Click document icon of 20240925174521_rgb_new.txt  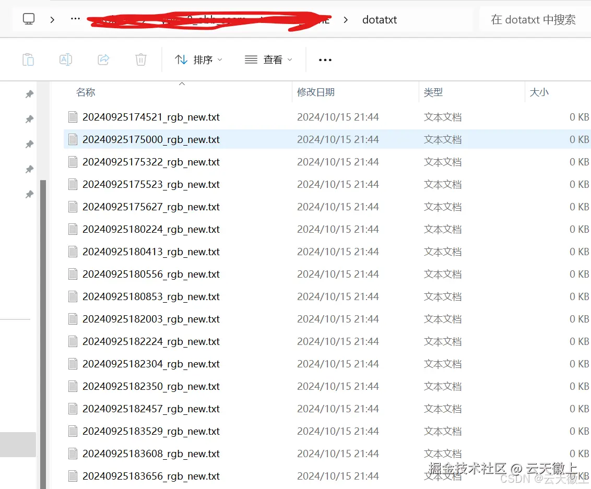(73, 117)
